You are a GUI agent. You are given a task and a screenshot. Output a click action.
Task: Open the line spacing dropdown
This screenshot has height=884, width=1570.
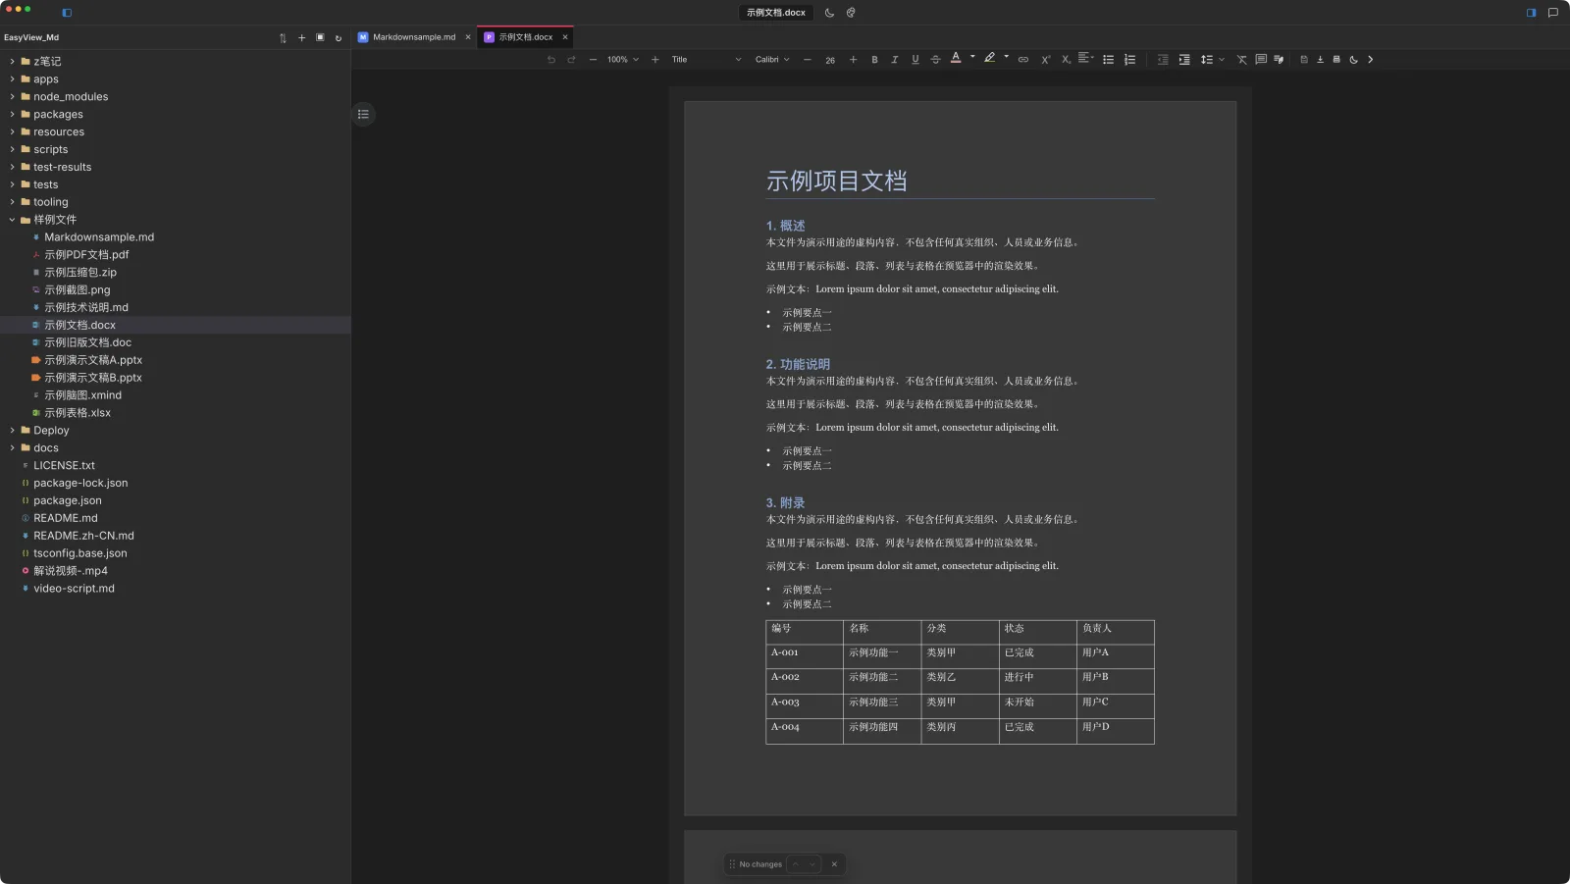tap(1213, 60)
